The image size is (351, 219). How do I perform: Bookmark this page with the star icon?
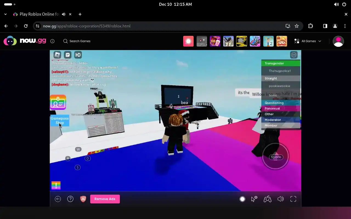tap(297, 26)
